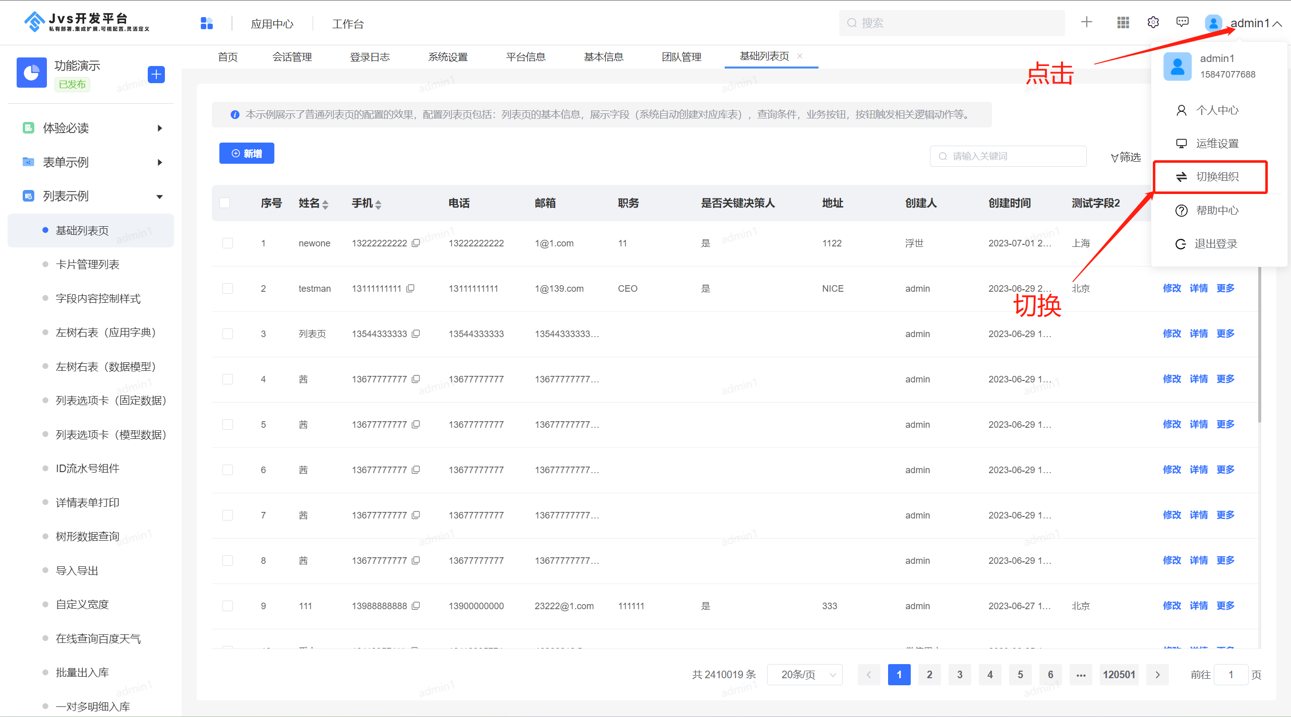Check the select-all header checkbox
Screen dimensions: 1291x717
(225, 203)
